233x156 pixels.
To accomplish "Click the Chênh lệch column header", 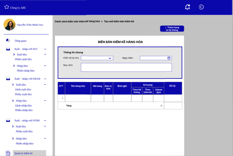I will click(x=159, y=91).
